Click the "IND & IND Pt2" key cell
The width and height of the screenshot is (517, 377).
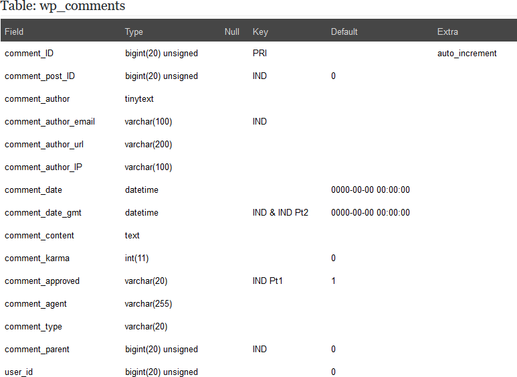(280, 213)
